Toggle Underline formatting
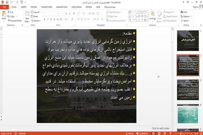The image size is (203, 135). [51, 19]
